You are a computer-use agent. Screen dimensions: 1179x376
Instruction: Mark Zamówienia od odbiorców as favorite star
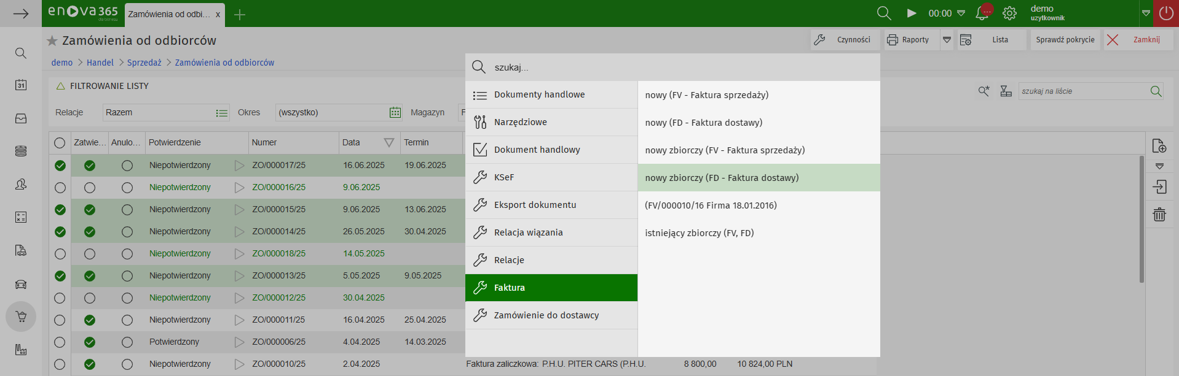(52, 41)
